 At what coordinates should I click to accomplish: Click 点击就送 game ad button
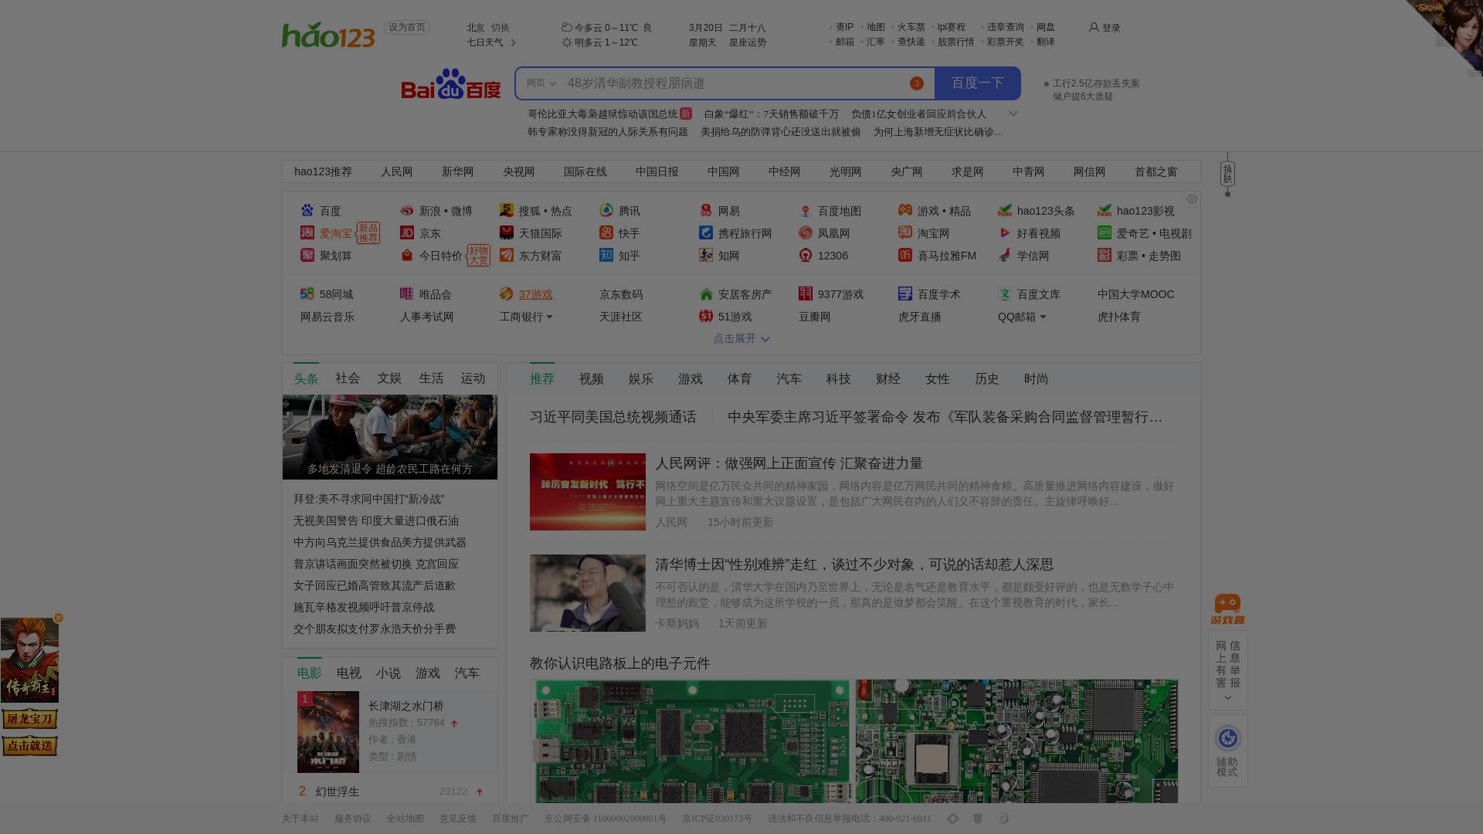(29, 746)
